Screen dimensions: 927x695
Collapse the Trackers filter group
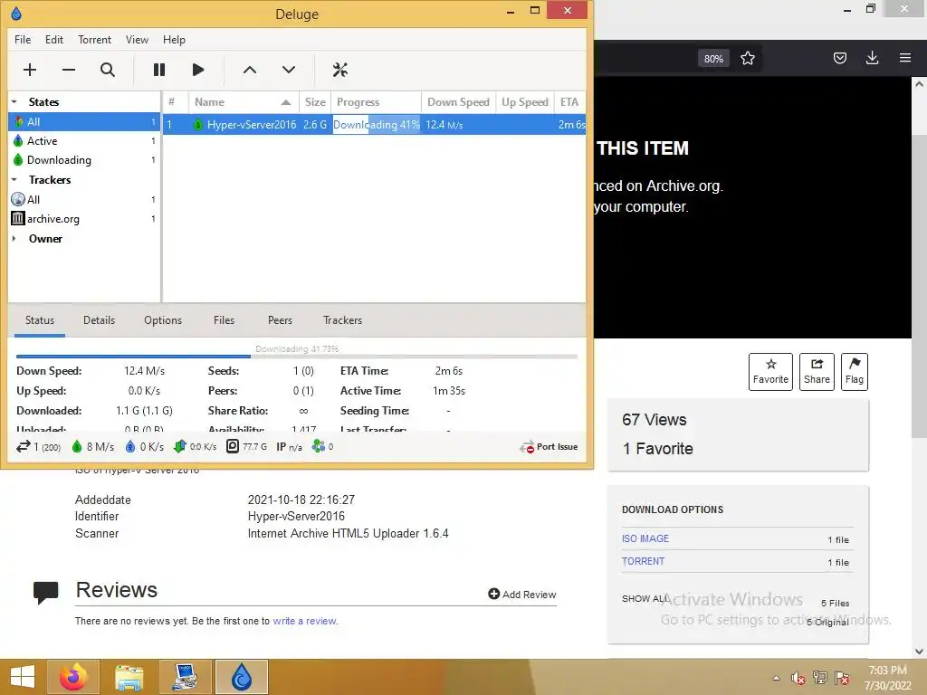coord(14,180)
